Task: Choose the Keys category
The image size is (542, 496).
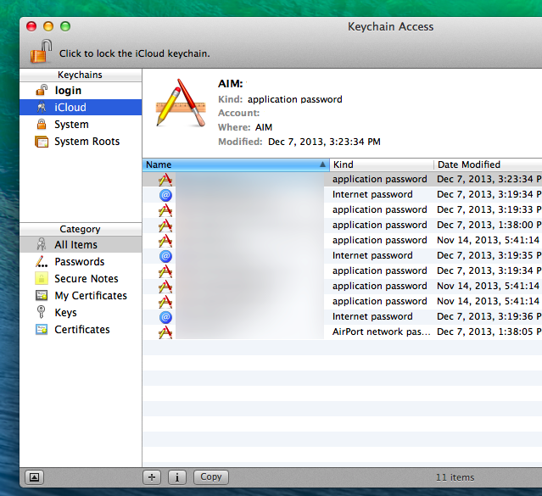Action: click(x=81, y=313)
